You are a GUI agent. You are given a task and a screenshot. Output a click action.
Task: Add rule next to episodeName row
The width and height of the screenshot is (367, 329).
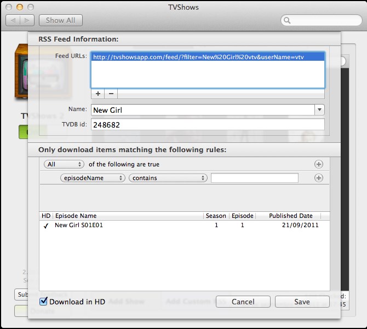[319, 178]
